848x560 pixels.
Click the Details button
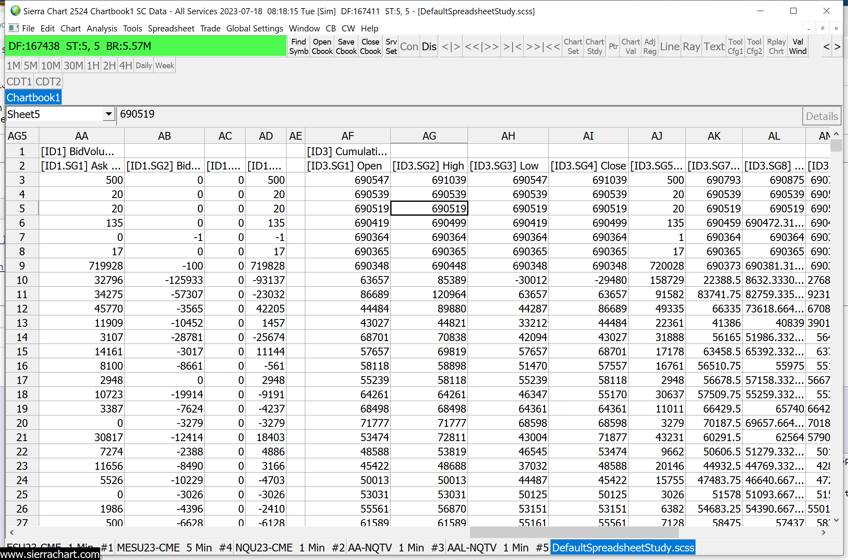pyautogui.click(x=821, y=116)
